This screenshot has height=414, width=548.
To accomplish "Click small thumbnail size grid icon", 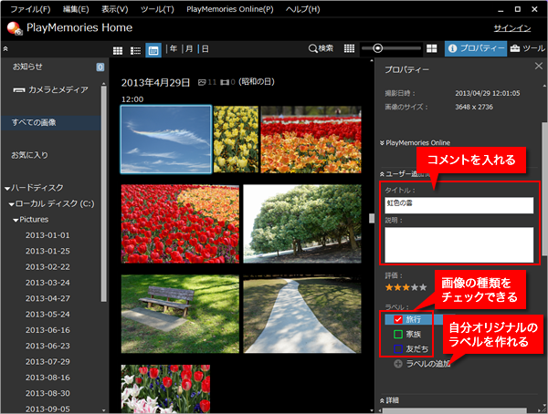I will [349, 48].
